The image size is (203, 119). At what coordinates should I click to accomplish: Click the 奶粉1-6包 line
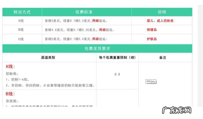(x=17, y=80)
